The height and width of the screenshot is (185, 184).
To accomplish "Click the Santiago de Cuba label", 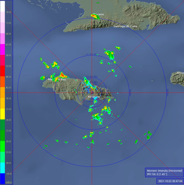I will pos(125,26).
